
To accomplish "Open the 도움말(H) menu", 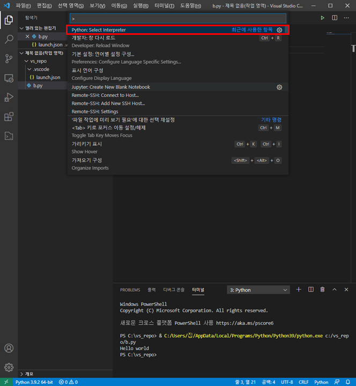I will coord(190,6).
